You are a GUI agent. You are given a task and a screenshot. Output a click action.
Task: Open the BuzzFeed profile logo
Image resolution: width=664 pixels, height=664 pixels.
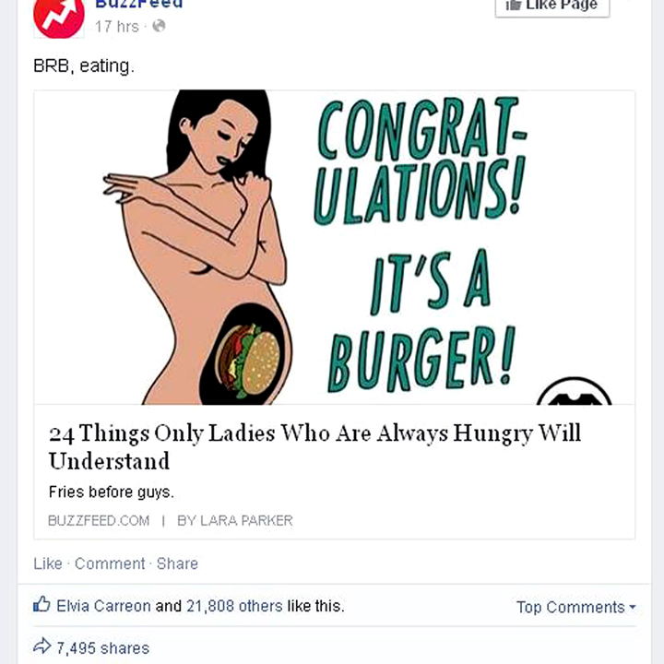coord(58,18)
